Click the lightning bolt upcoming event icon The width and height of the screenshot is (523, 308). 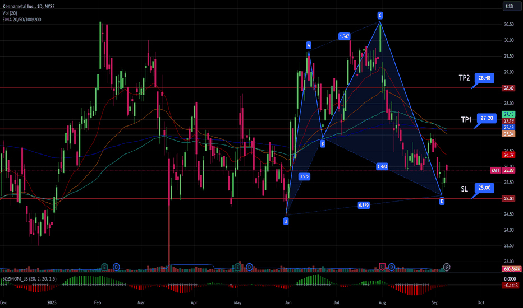point(447,267)
